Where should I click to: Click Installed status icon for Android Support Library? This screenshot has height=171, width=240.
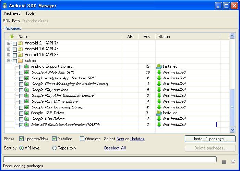[x=159, y=66]
